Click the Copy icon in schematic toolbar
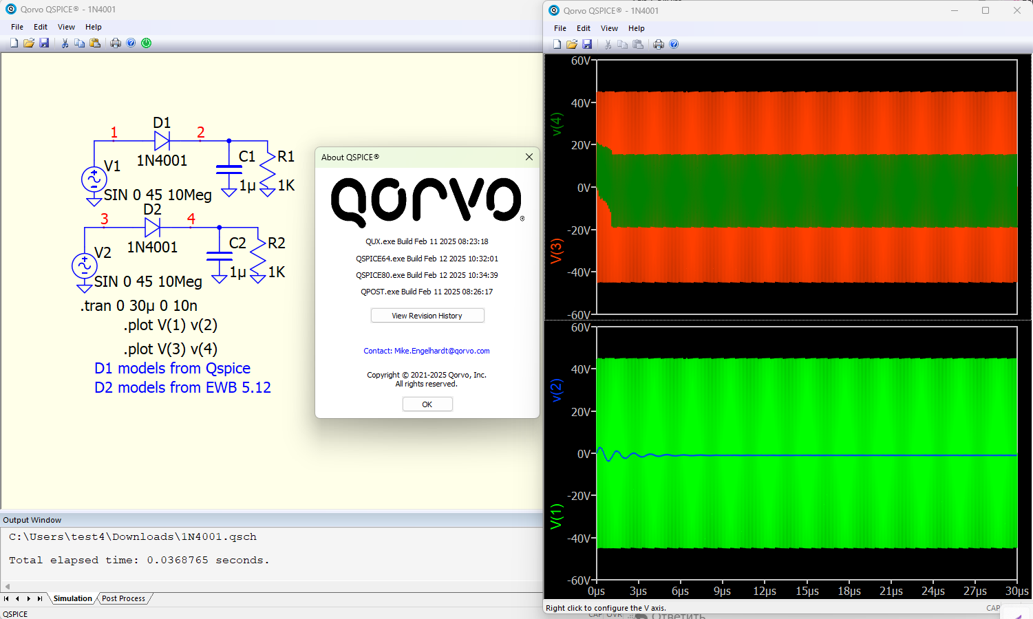The height and width of the screenshot is (619, 1033). pos(80,43)
